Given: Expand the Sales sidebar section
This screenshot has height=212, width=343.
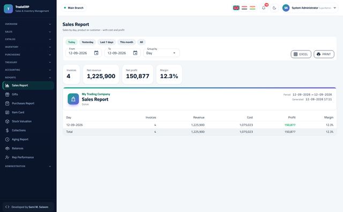Looking at the screenshot, I should point(28,32).
